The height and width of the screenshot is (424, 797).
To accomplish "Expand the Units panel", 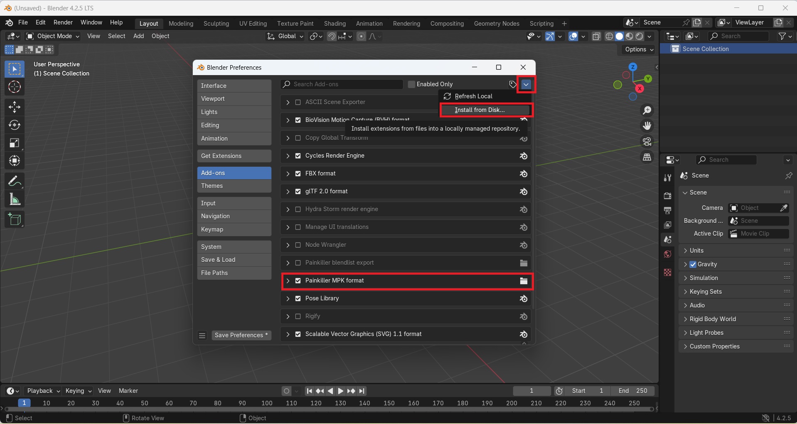I will (736, 251).
